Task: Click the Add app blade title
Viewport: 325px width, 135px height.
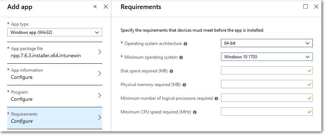Action: 20,7
